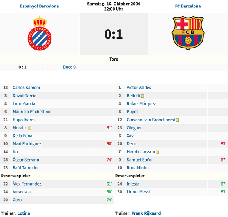
Task: Click the Espanyol Barcelona club crest
Action: 40,33
